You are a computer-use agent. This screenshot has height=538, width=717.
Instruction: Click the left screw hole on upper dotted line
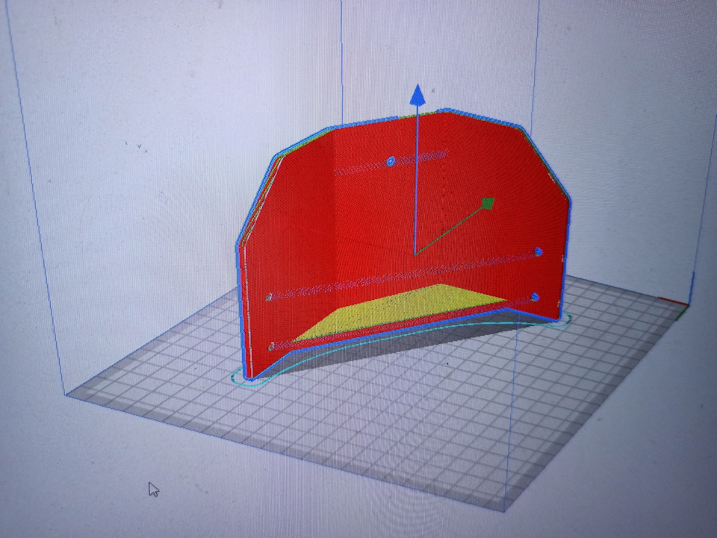click(x=270, y=298)
